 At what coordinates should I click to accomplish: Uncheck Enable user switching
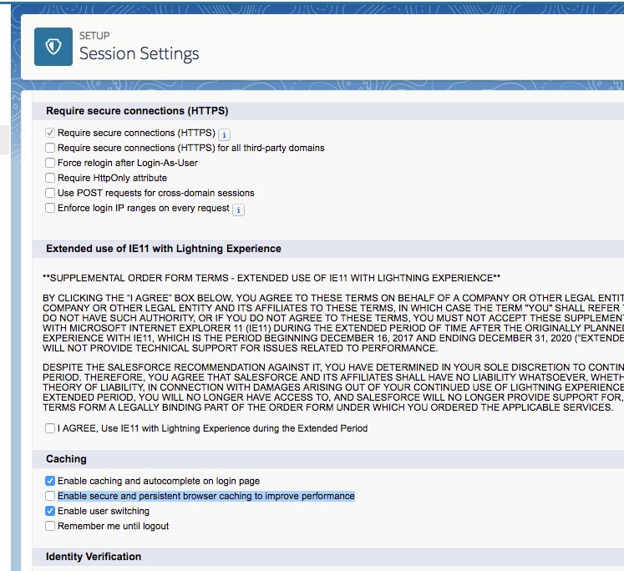pos(50,511)
